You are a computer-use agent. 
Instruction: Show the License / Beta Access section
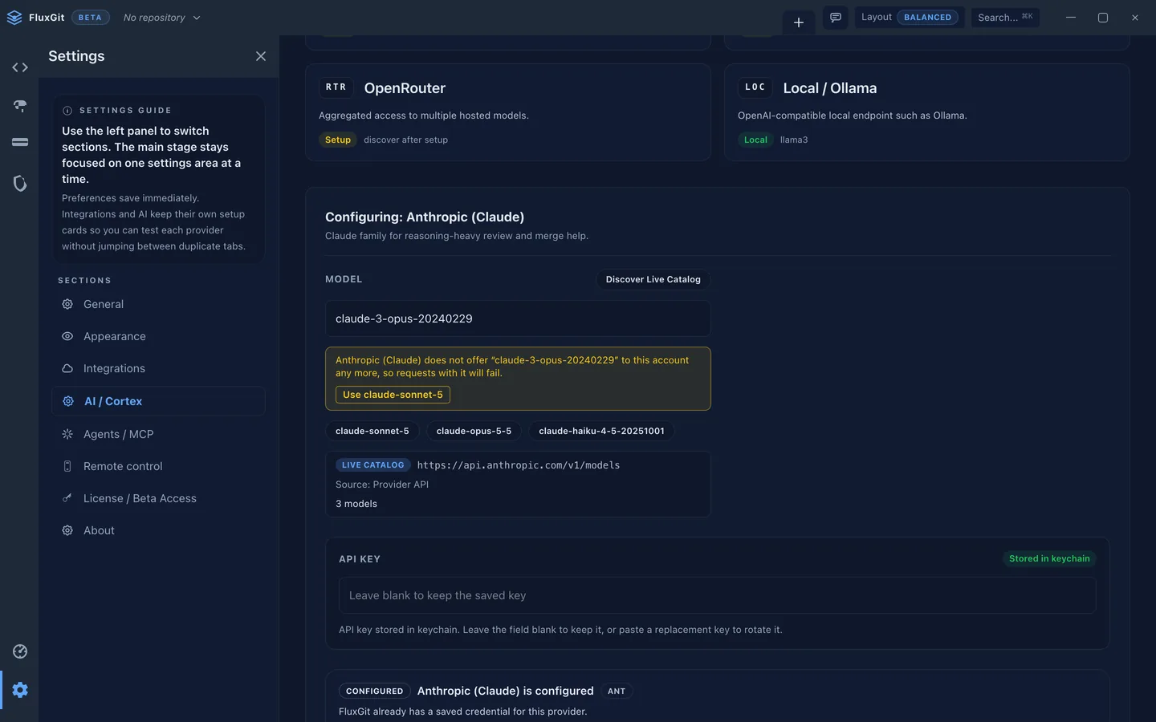(x=158, y=498)
